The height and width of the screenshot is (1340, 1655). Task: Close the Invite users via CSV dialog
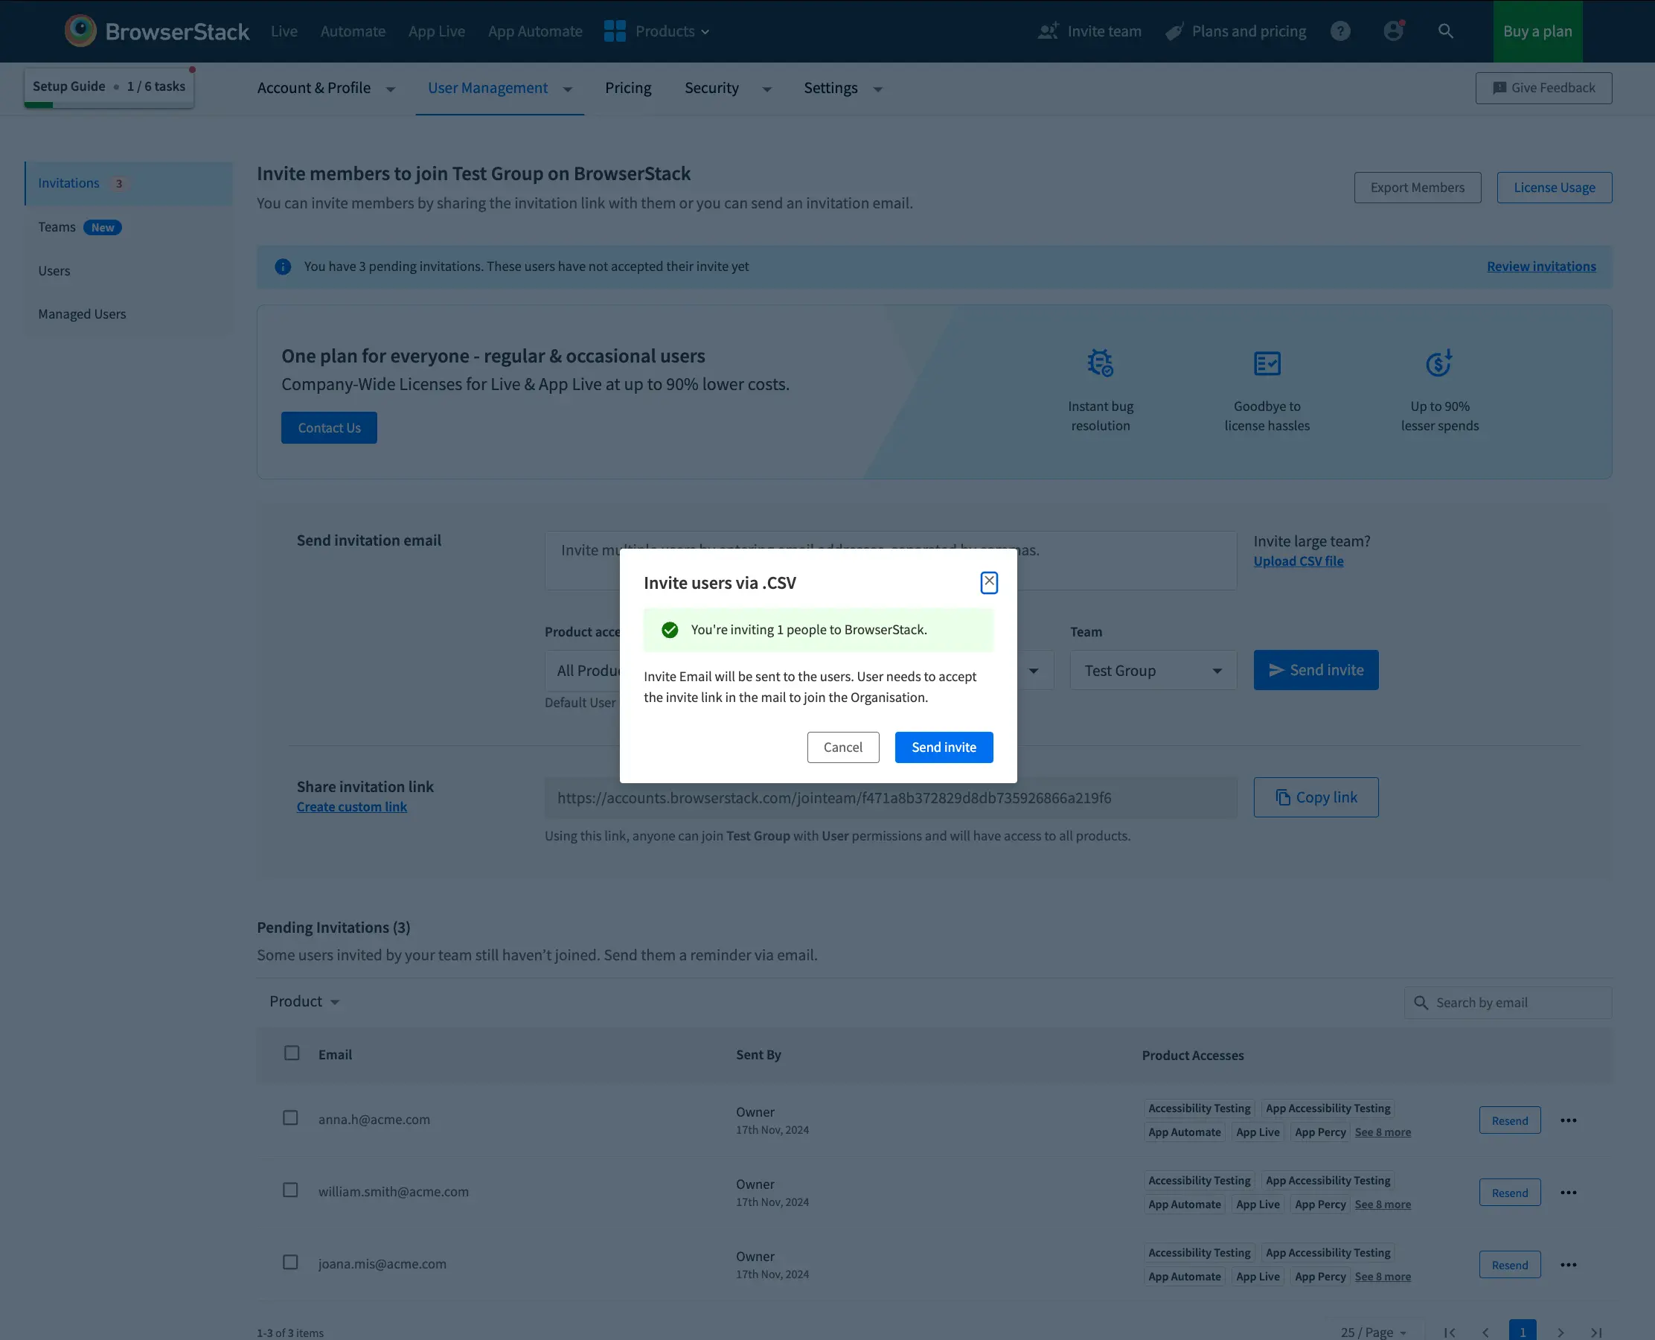(988, 582)
